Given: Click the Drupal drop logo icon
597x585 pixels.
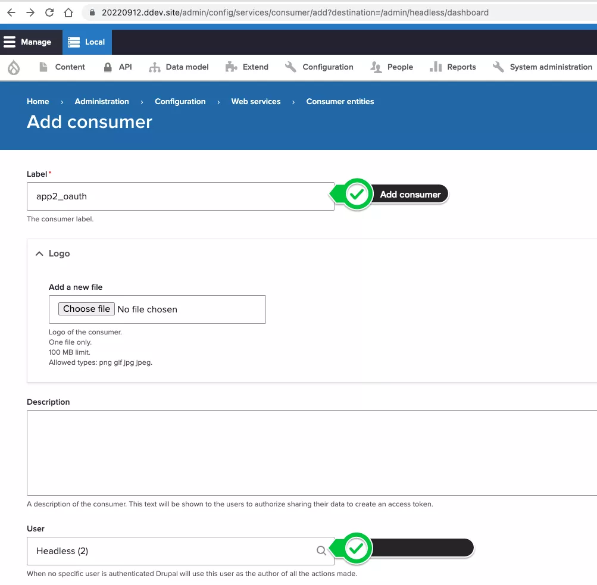Looking at the screenshot, I should click(x=14, y=67).
